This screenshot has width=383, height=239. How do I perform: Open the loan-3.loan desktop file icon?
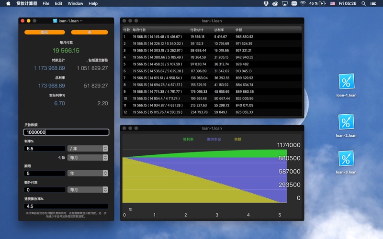[346, 159]
